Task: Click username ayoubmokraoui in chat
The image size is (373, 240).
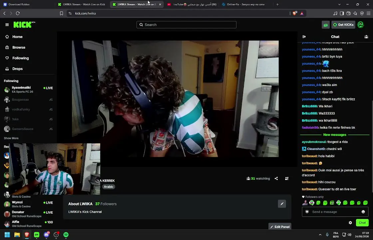Action: tap(314, 142)
